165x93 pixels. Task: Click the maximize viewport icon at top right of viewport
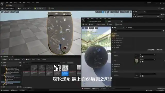point(130,12)
